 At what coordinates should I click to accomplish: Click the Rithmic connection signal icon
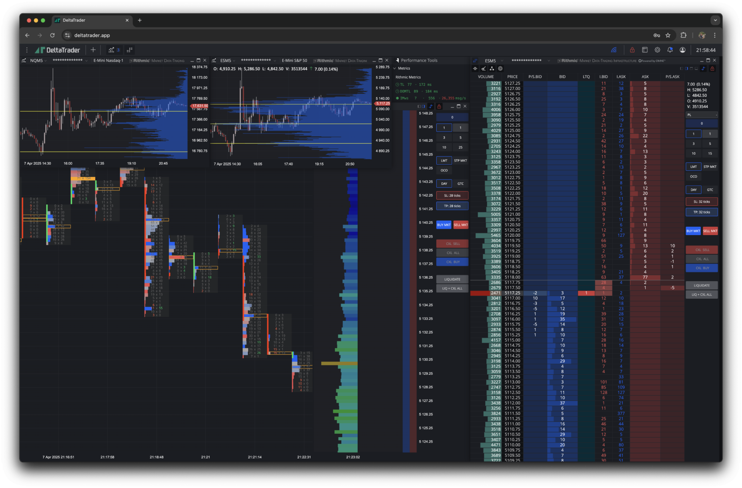tap(614, 50)
